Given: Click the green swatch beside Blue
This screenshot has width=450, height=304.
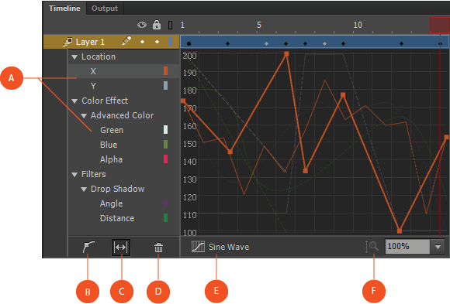Looking at the screenshot, I should pyautogui.click(x=165, y=145).
